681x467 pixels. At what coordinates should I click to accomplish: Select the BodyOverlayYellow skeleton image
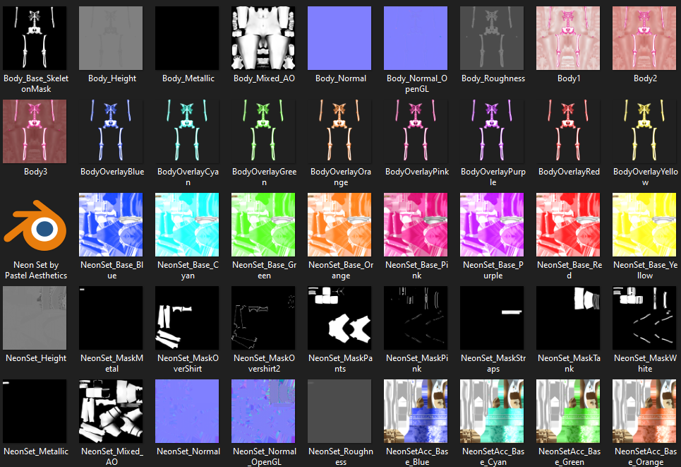click(x=644, y=131)
